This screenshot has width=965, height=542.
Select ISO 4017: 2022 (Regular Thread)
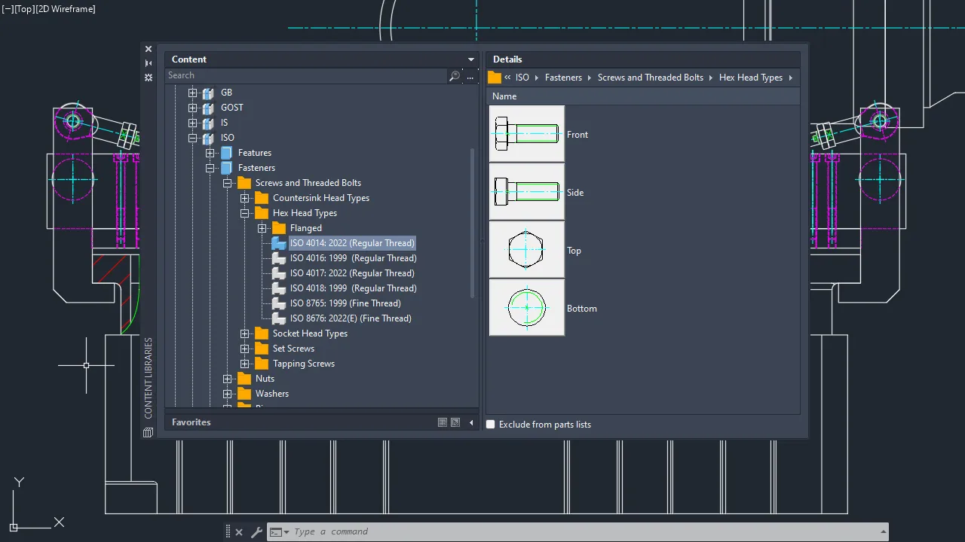352,273
